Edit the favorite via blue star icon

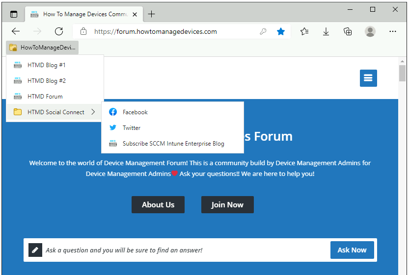281,31
